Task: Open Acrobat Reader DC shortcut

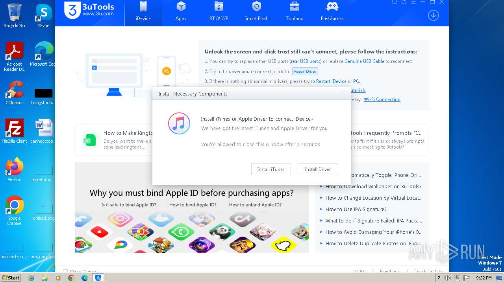Action: (14, 57)
